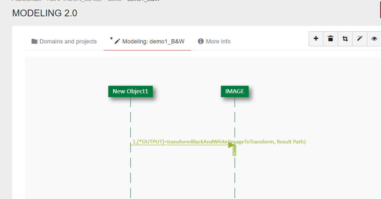Select the IMAGE object box

pos(235,91)
